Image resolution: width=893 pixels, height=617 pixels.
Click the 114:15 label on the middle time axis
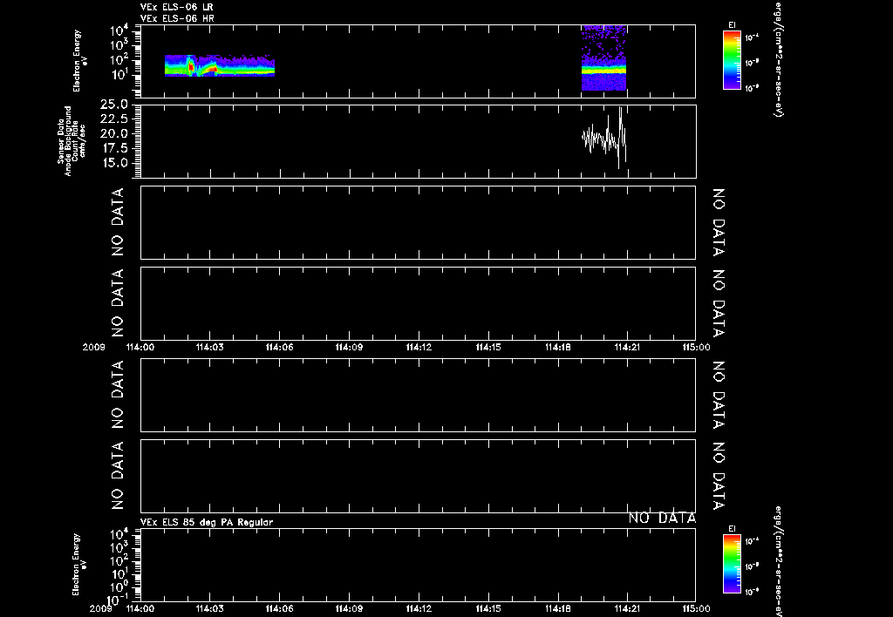[x=488, y=347]
